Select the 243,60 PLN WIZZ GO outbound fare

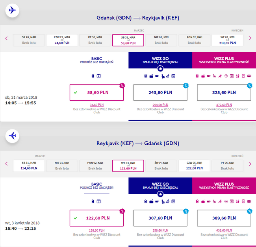pos(160,92)
